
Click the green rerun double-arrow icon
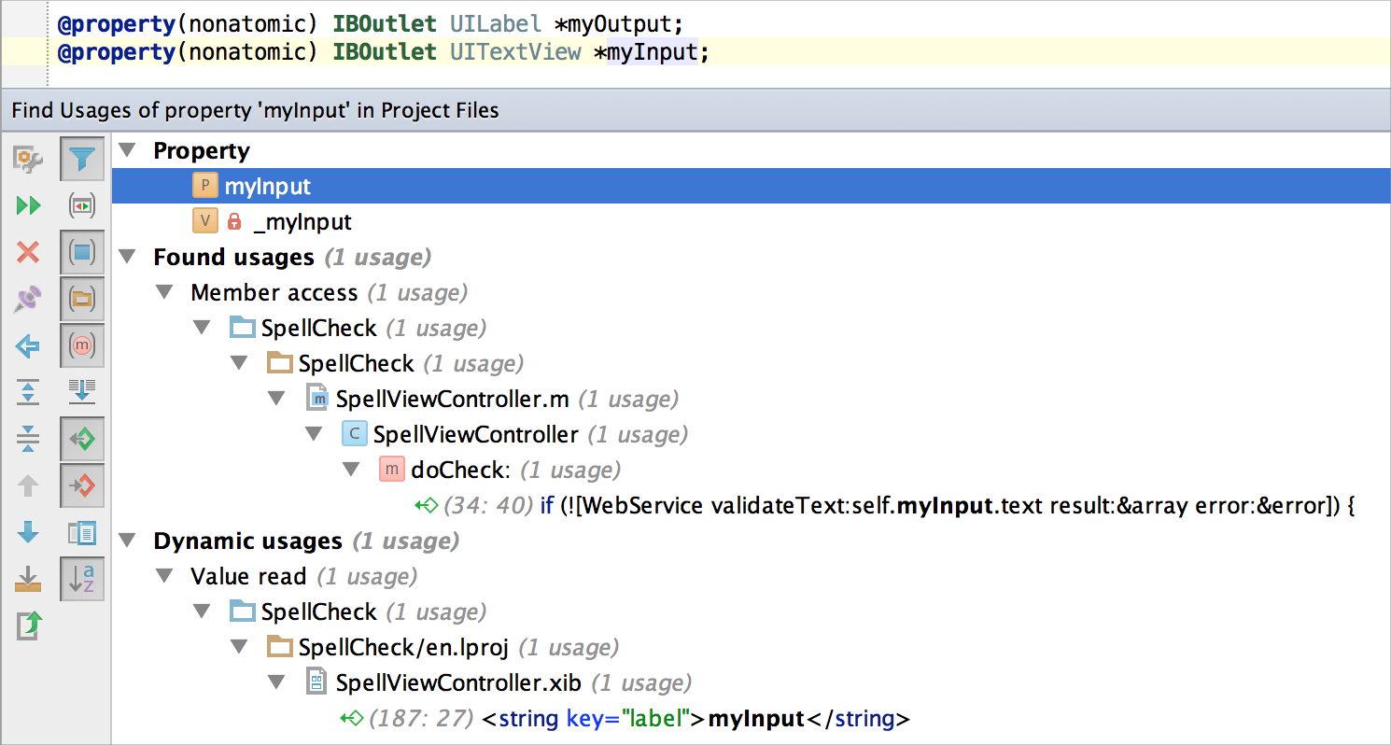point(28,205)
